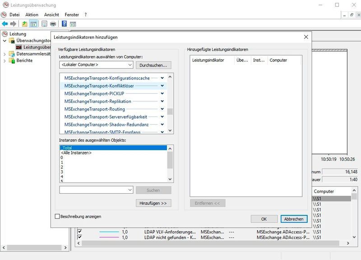
Task: Click the left pane horizontal scrollbar right arrow
Action: [65, 247]
